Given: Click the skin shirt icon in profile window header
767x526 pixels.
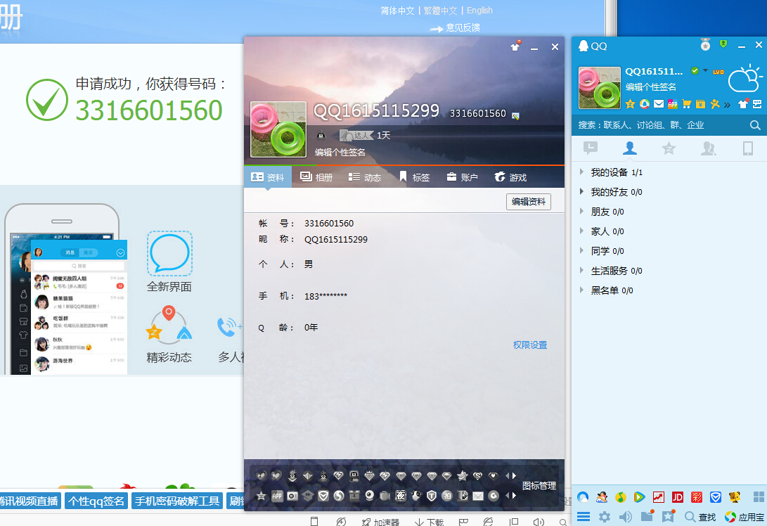Looking at the screenshot, I should pyautogui.click(x=515, y=46).
